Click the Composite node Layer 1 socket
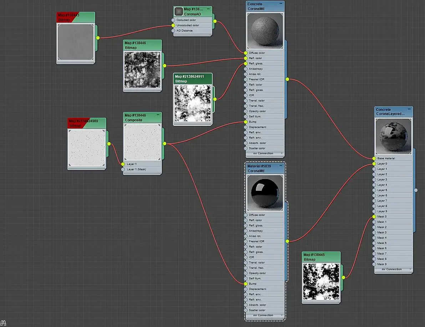The image size is (425, 327). pyautogui.click(x=123, y=164)
